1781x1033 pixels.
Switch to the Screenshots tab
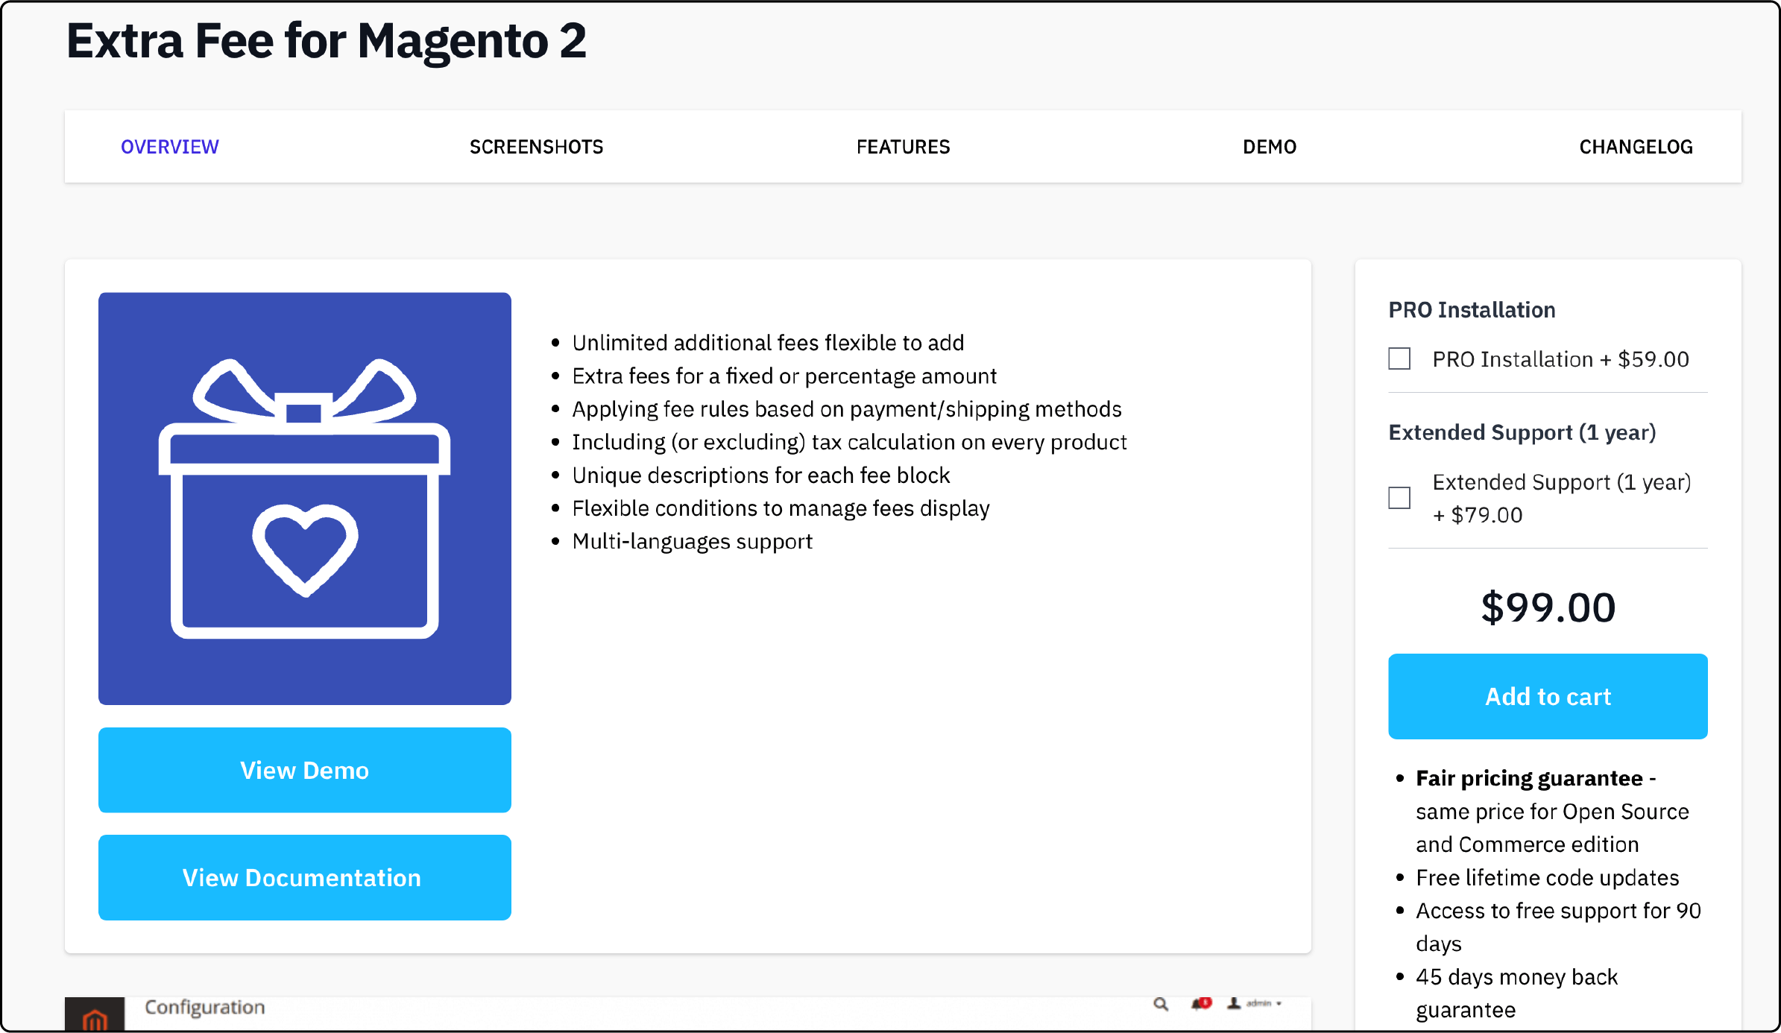(536, 147)
